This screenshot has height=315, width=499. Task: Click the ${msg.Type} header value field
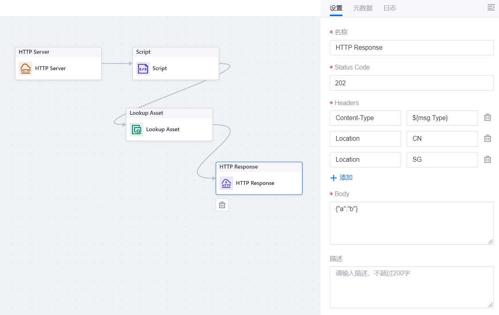click(x=442, y=118)
